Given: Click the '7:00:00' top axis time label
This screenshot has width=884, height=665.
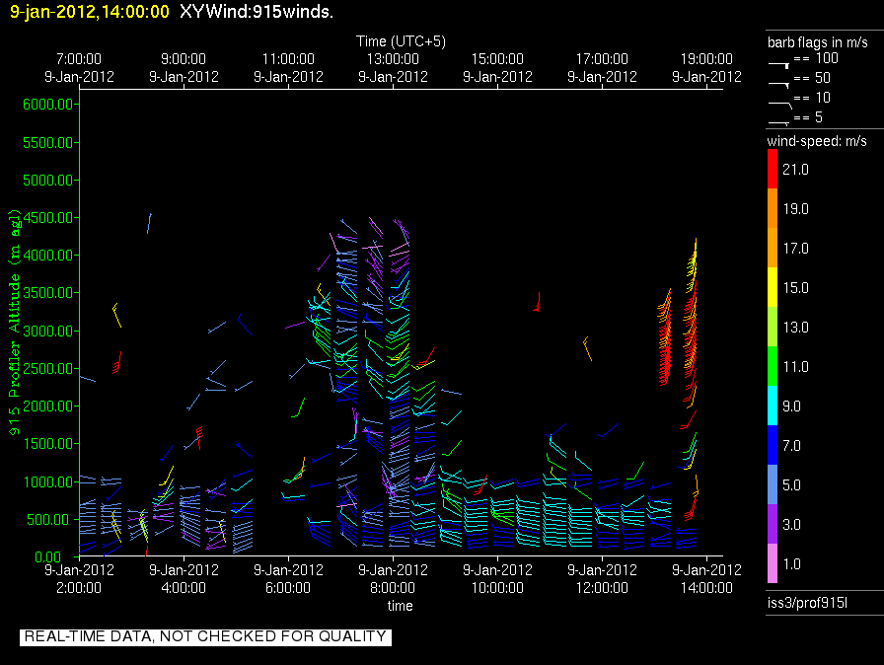Looking at the screenshot, I should click(x=79, y=59).
